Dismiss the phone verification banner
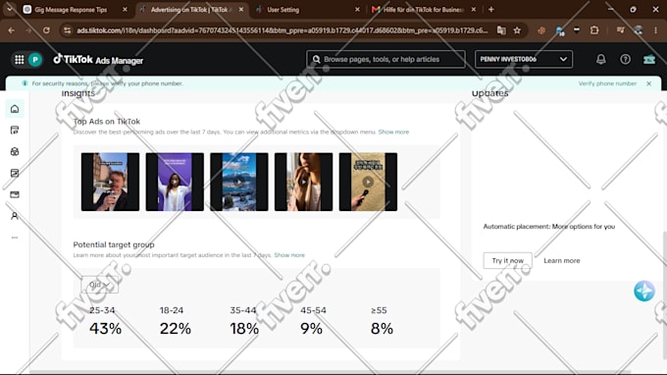This screenshot has height=375, width=667. [648, 83]
